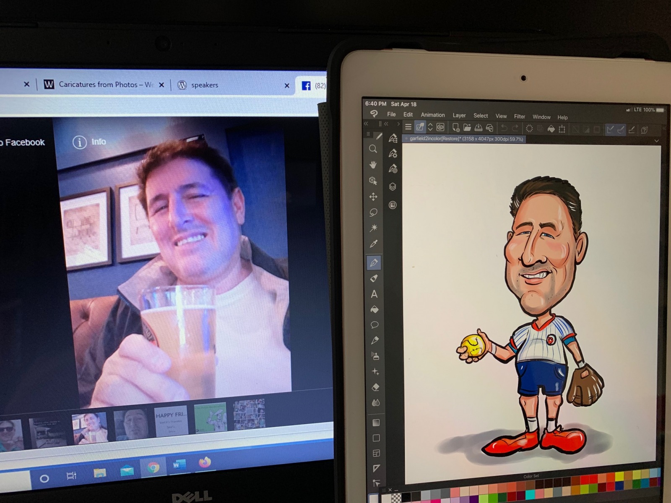Image resolution: width=671 pixels, height=503 pixels.
Task: Toggle the transparent color checkerboard swatch
Action: pyautogui.click(x=395, y=497)
